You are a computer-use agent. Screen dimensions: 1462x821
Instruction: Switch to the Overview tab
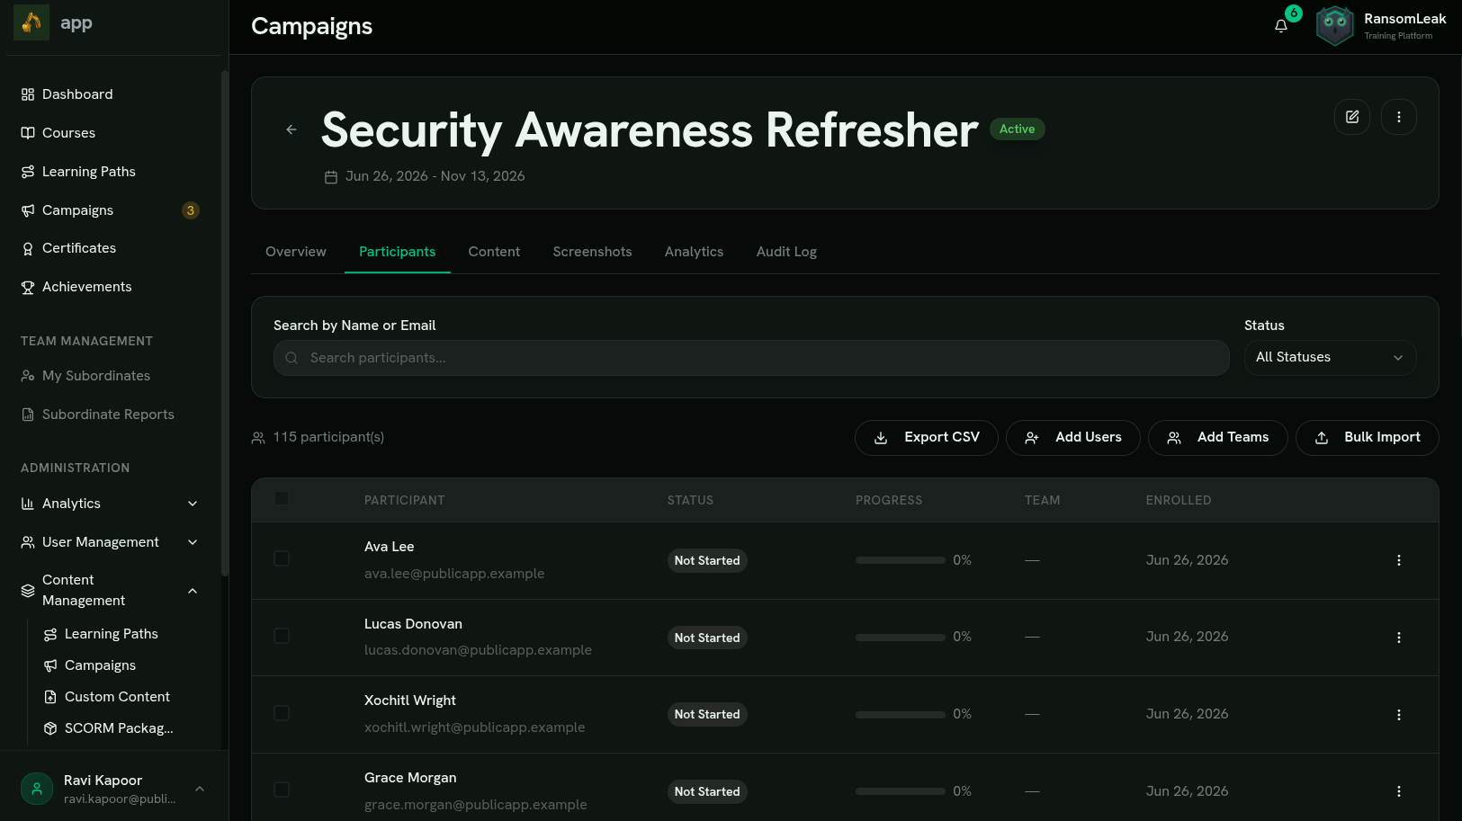tap(296, 252)
